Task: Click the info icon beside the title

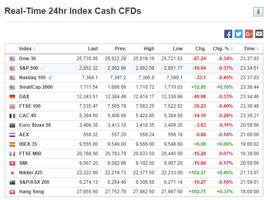Action: [257, 12]
